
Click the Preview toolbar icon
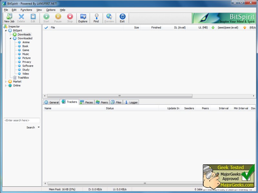109,18
